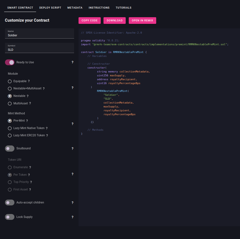The height and width of the screenshot is (239, 240).
Task: Click the Open in Remix button
Action: pyautogui.click(x=142, y=21)
